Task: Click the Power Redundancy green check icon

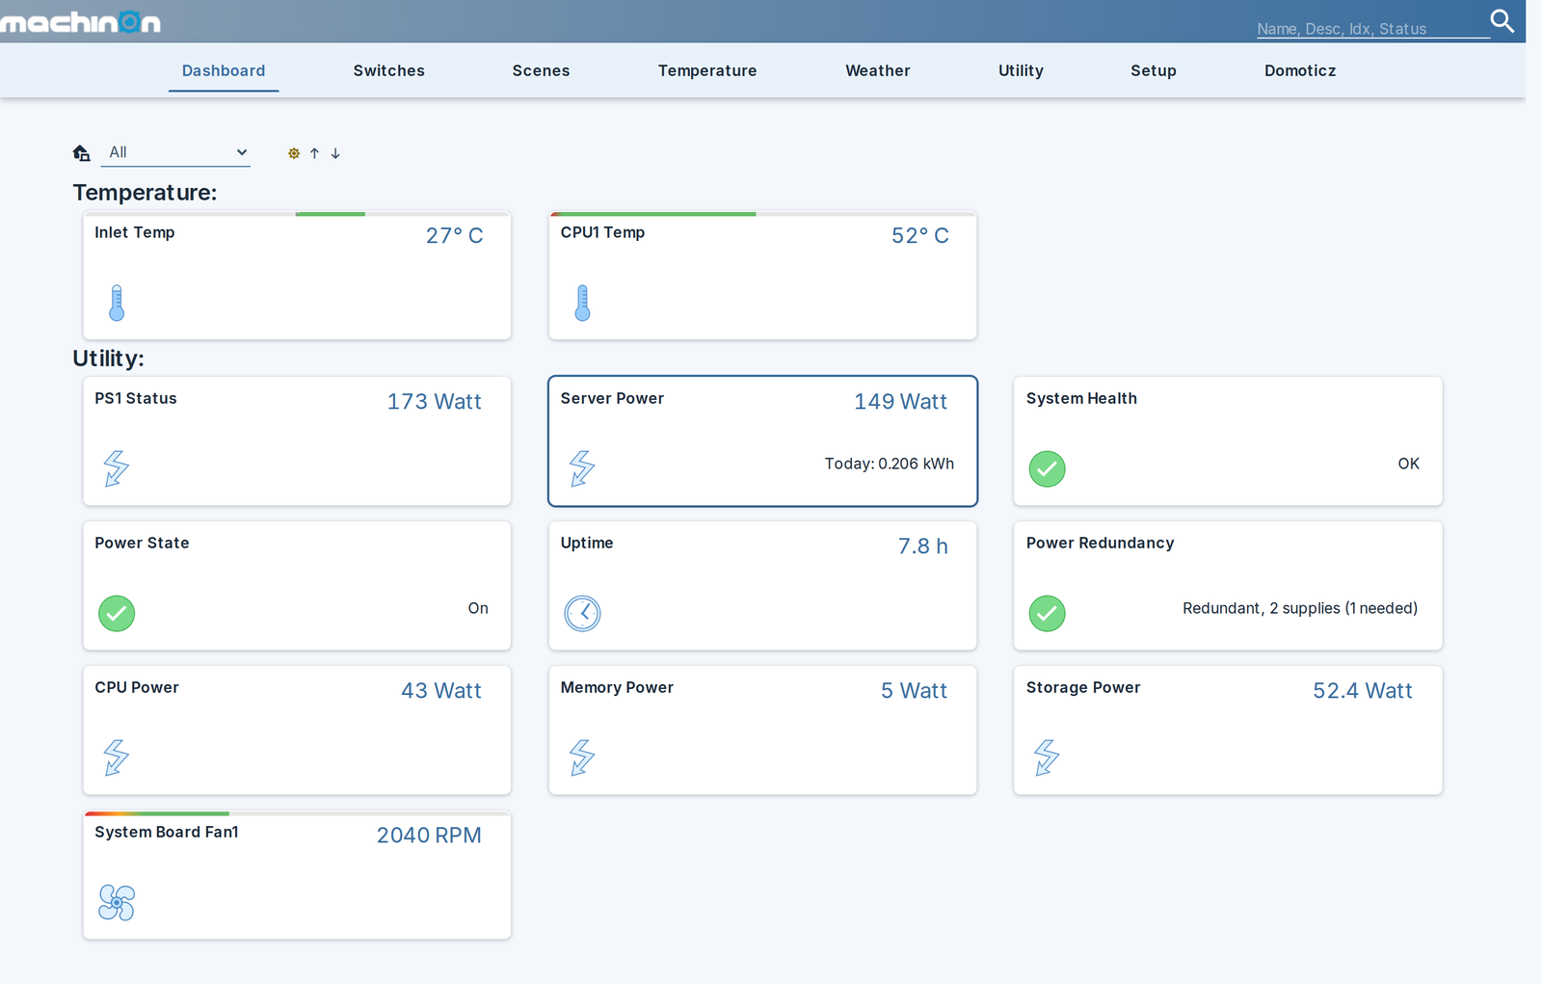Action: (x=1048, y=613)
